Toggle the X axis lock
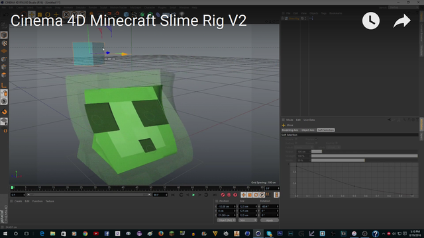This screenshot has width=424, height=238. (x=66, y=15)
